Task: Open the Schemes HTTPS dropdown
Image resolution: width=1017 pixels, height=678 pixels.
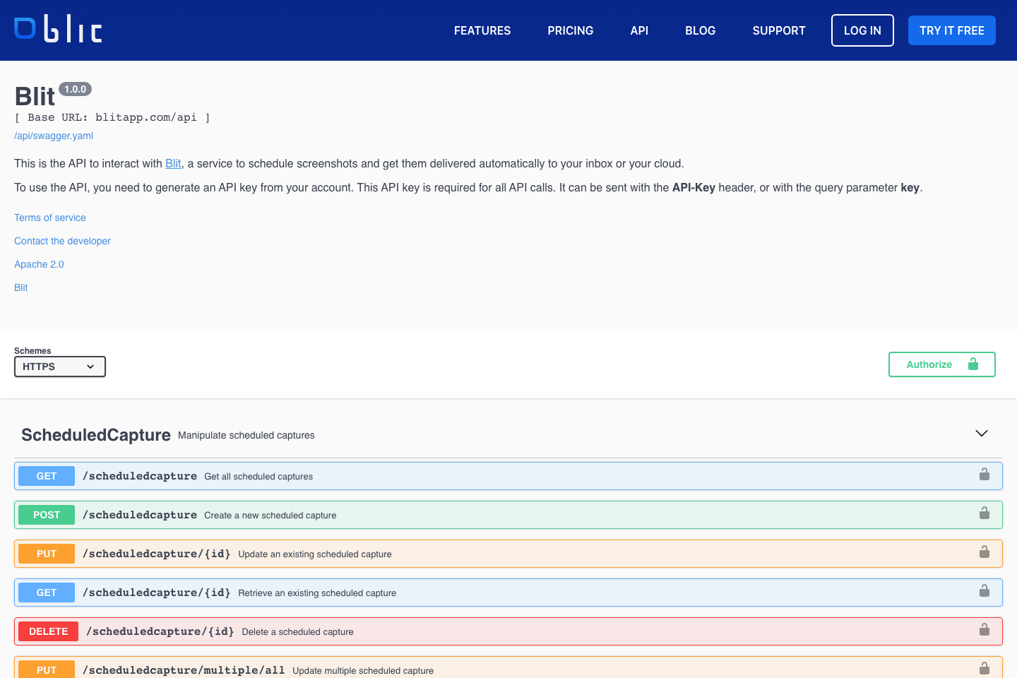Action: tap(59, 366)
